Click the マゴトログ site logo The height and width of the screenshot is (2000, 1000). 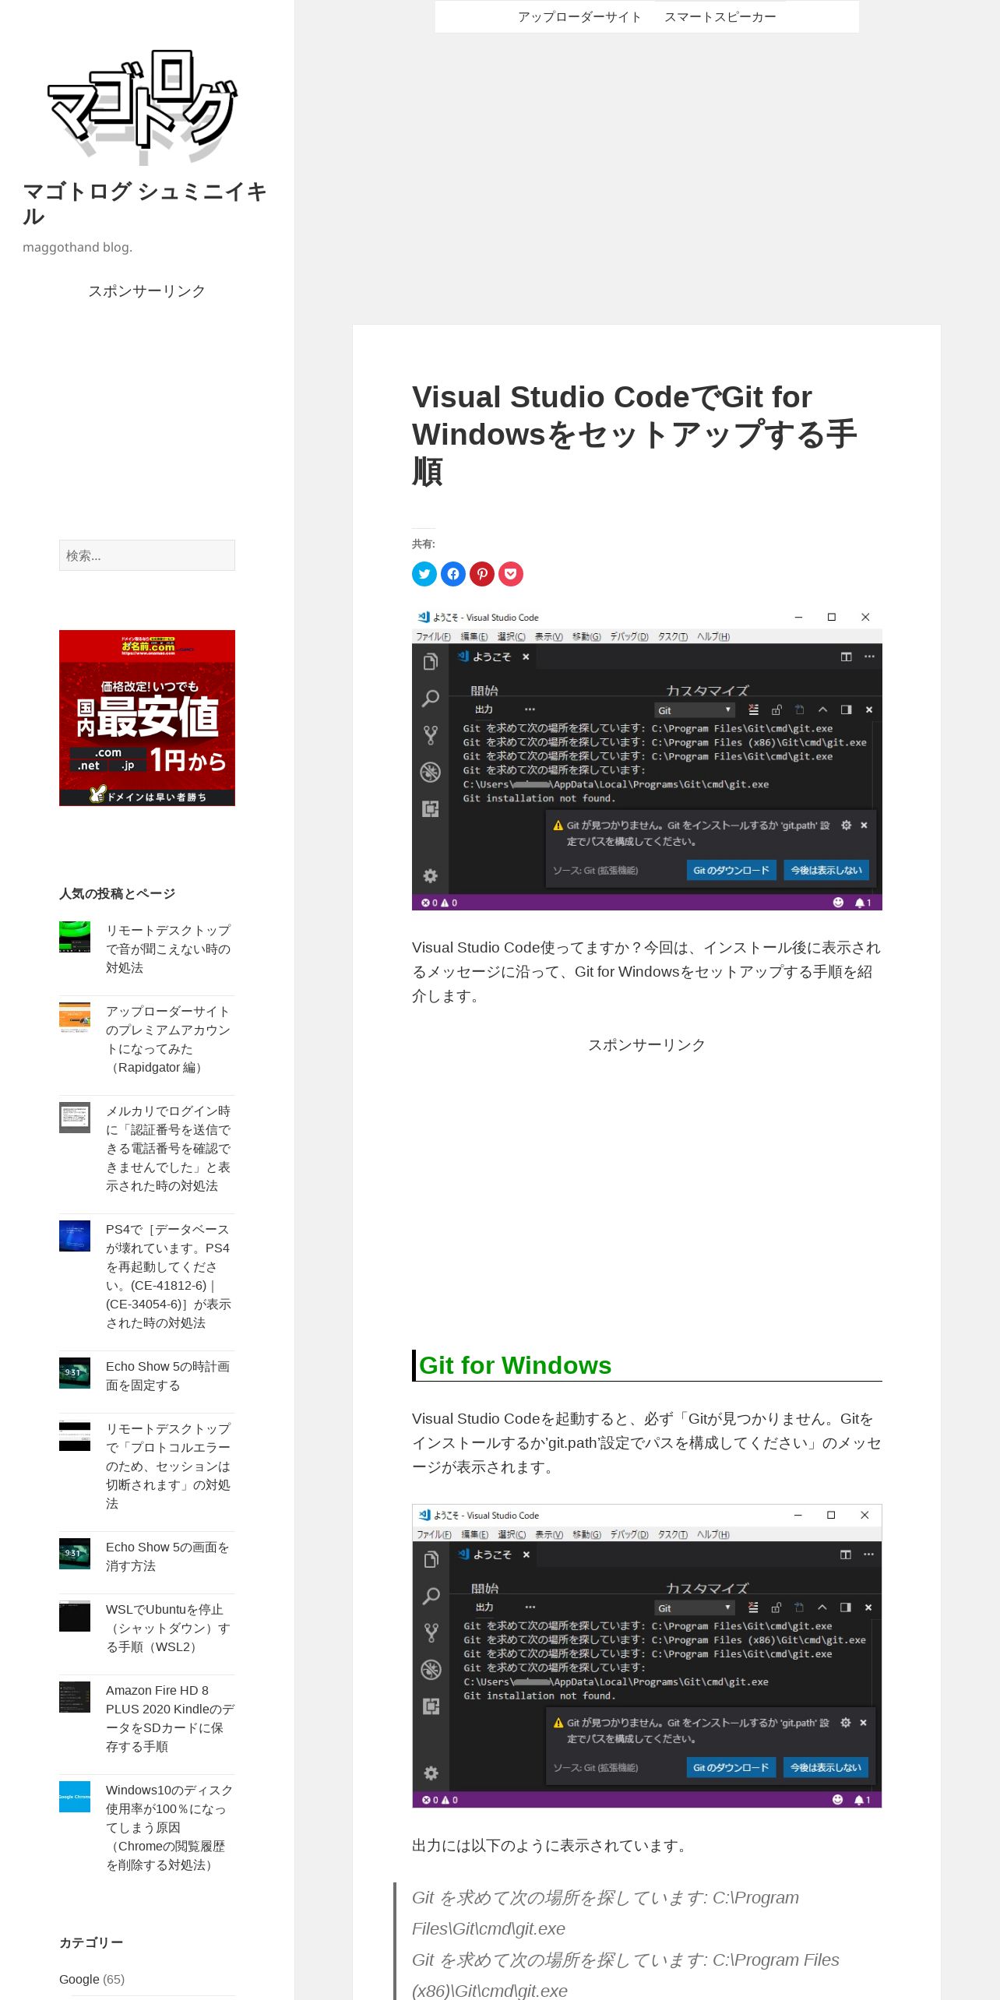(143, 107)
